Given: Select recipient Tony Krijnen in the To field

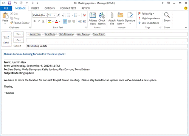Looking at the screenshot, I should coord(99,34).
